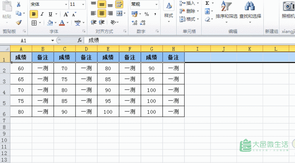
Task: Select column D header
Action: [86, 49]
